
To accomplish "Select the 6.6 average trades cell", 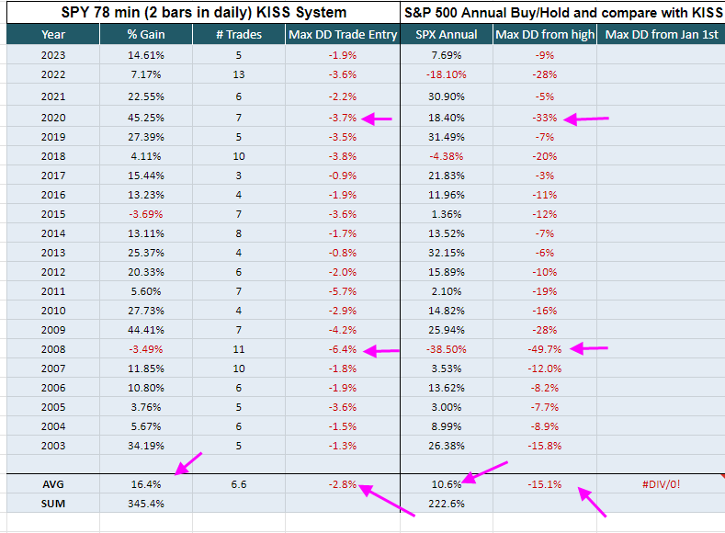I will point(239,484).
